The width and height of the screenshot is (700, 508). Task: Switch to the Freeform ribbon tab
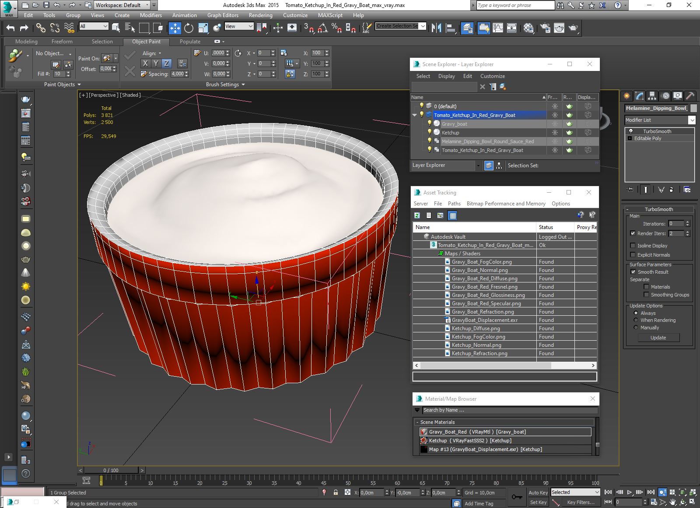(62, 42)
